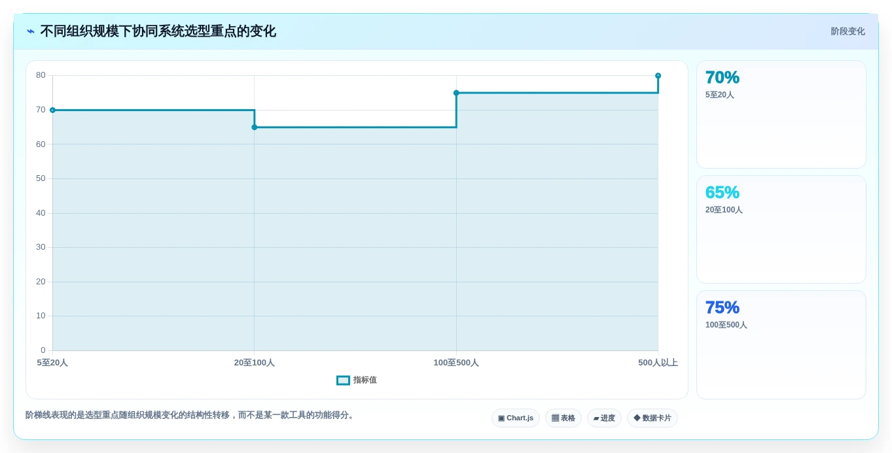The image size is (892, 453).
Task: Click the x-axis label 20至100人
Action: 255,363
